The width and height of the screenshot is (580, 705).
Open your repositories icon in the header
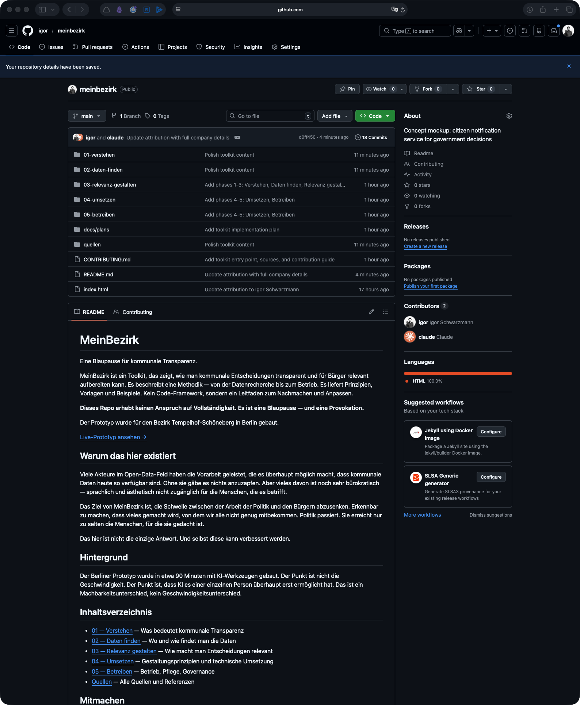click(x=539, y=31)
